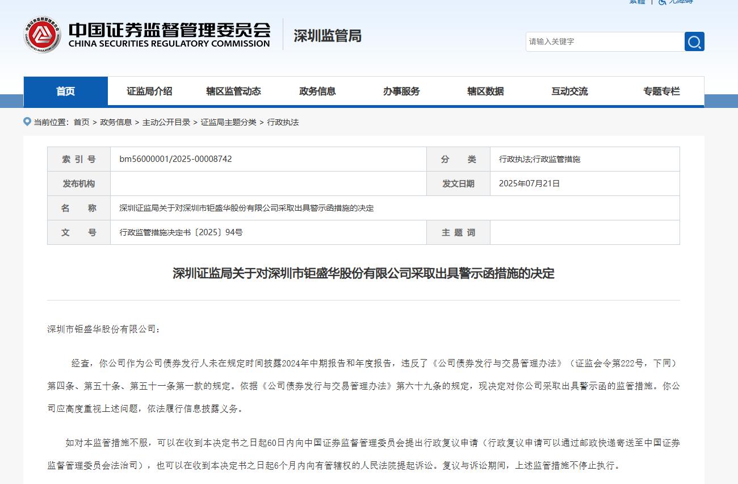Screen dimensions: 738x484
Task: Click the 分类 label cell
Action: click(458, 159)
